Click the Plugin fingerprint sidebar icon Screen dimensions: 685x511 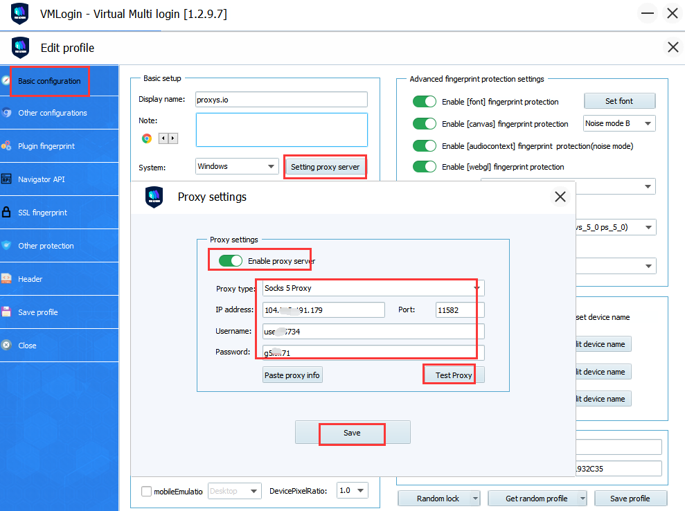(6, 146)
